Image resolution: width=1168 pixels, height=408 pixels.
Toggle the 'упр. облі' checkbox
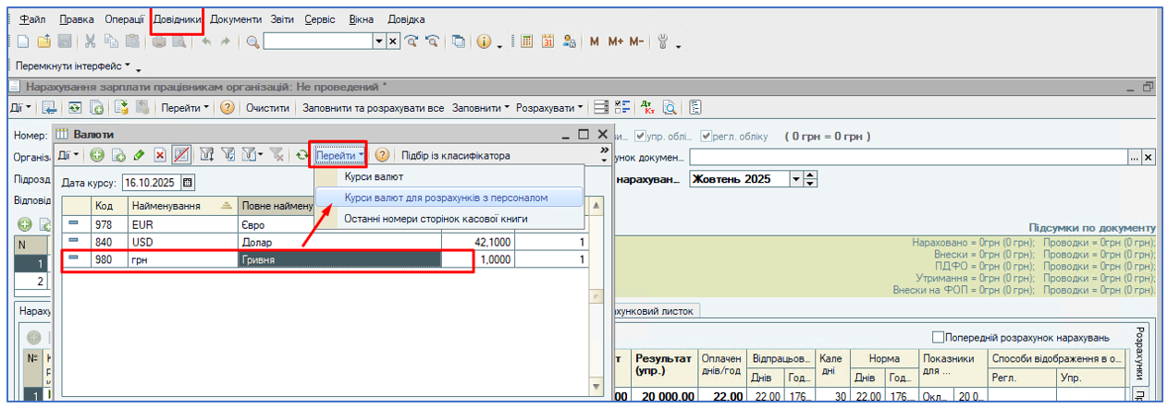(641, 137)
